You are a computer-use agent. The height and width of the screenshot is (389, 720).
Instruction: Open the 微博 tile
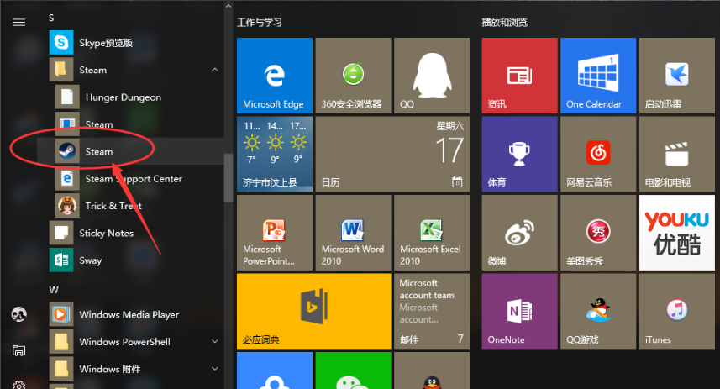click(x=519, y=233)
